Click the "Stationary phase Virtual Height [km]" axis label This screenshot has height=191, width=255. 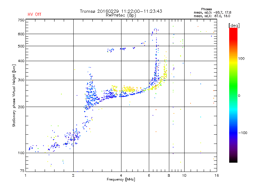click(x=14, y=96)
